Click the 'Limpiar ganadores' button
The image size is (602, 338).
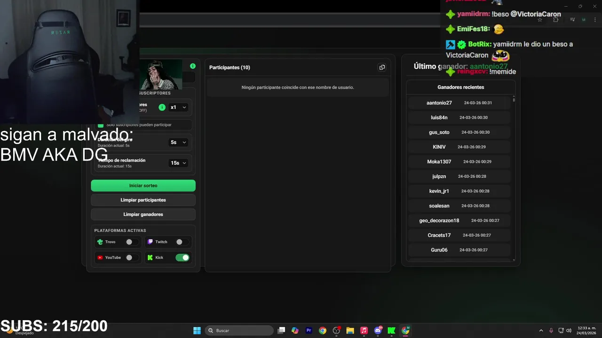coord(143,215)
